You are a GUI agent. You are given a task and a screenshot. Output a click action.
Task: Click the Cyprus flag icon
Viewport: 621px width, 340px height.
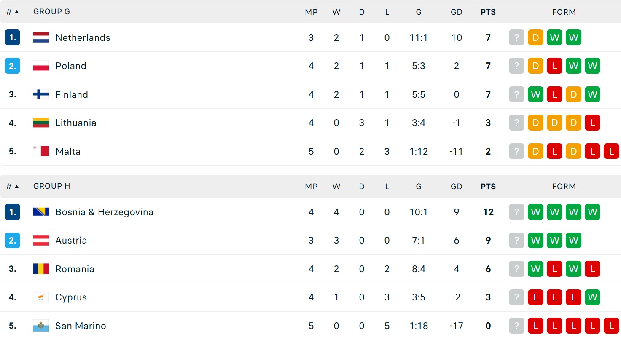click(41, 297)
